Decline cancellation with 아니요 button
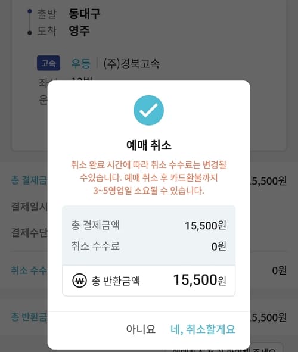The image size is (298, 352). 141,329
